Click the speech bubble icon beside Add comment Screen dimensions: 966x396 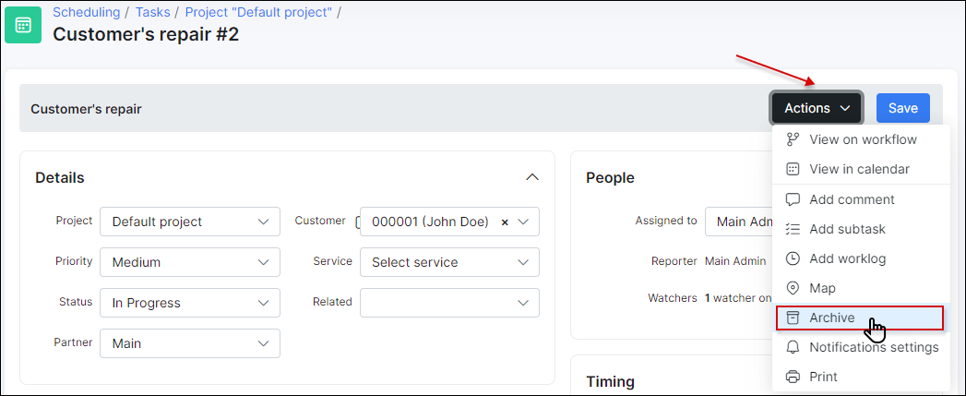(x=793, y=200)
